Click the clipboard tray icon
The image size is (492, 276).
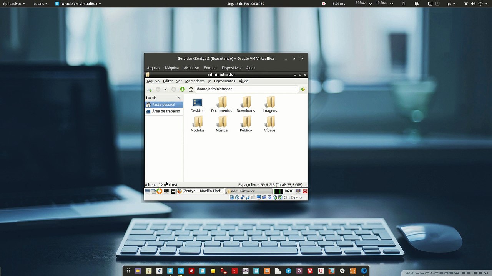[x=404, y=3]
